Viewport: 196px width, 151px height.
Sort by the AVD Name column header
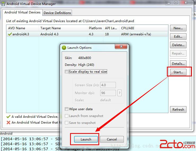[x=23, y=28]
